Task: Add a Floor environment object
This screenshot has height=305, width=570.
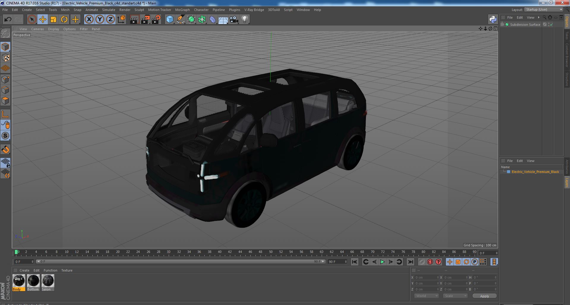Action: (x=223, y=20)
